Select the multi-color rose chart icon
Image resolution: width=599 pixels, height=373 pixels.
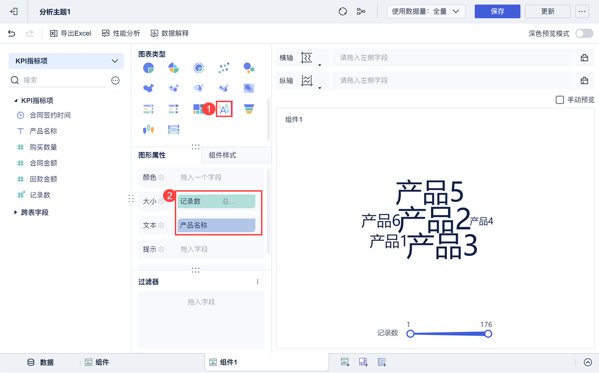(x=174, y=68)
